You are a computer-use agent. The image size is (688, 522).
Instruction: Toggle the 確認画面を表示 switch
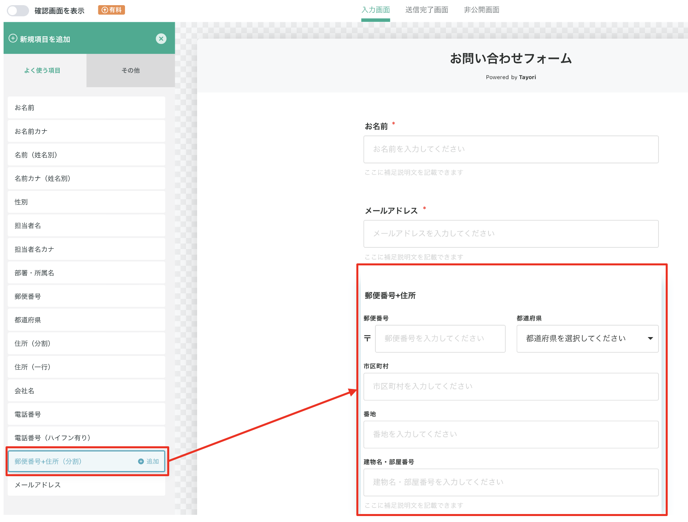(18, 10)
